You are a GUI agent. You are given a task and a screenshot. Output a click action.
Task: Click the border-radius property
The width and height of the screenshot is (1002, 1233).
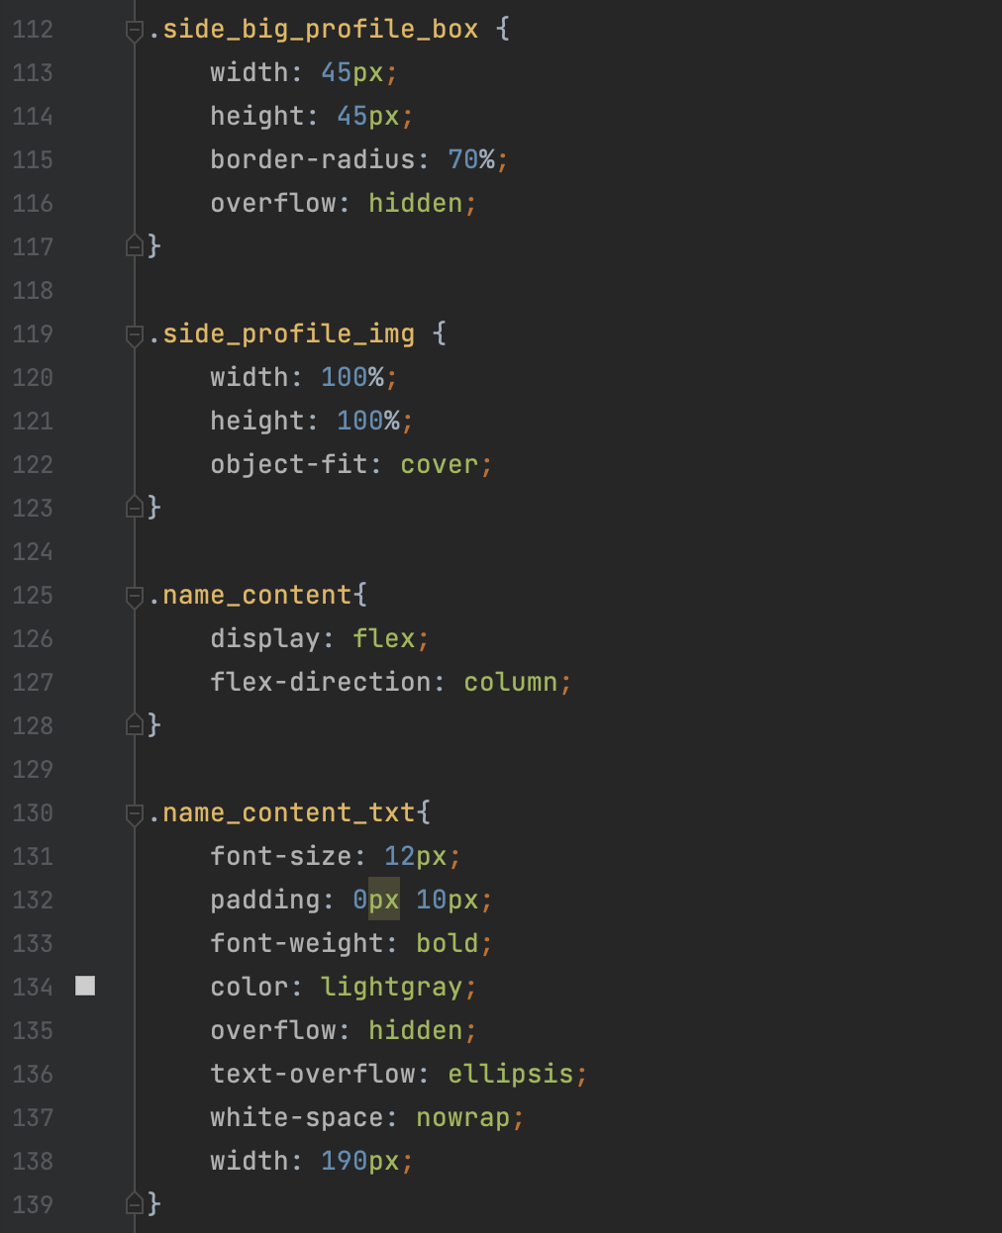313,159
